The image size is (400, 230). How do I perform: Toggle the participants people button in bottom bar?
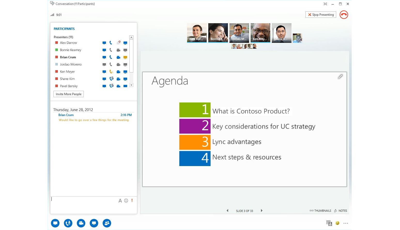[x=107, y=223]
